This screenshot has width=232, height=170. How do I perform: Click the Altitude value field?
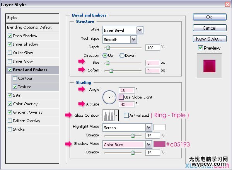click(127, 104)
